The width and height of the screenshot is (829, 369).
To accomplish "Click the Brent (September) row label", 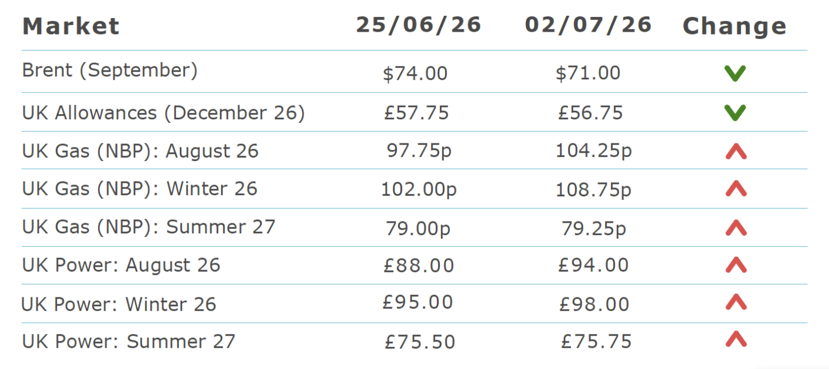I will [x=110, y=71].
